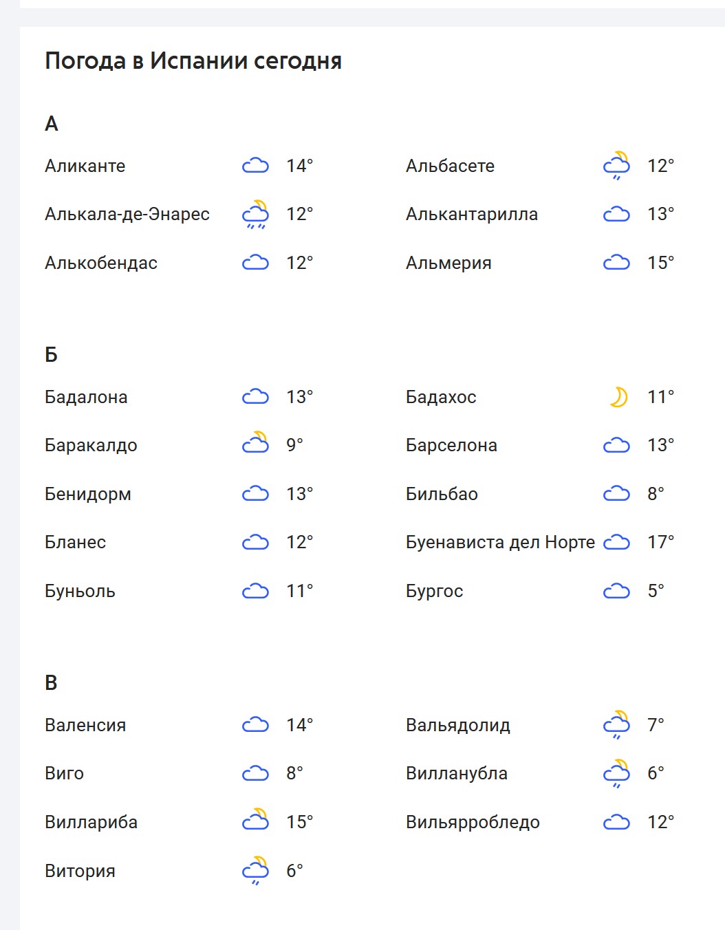Click the rain icon next to Вилланубла

[616, 774]
